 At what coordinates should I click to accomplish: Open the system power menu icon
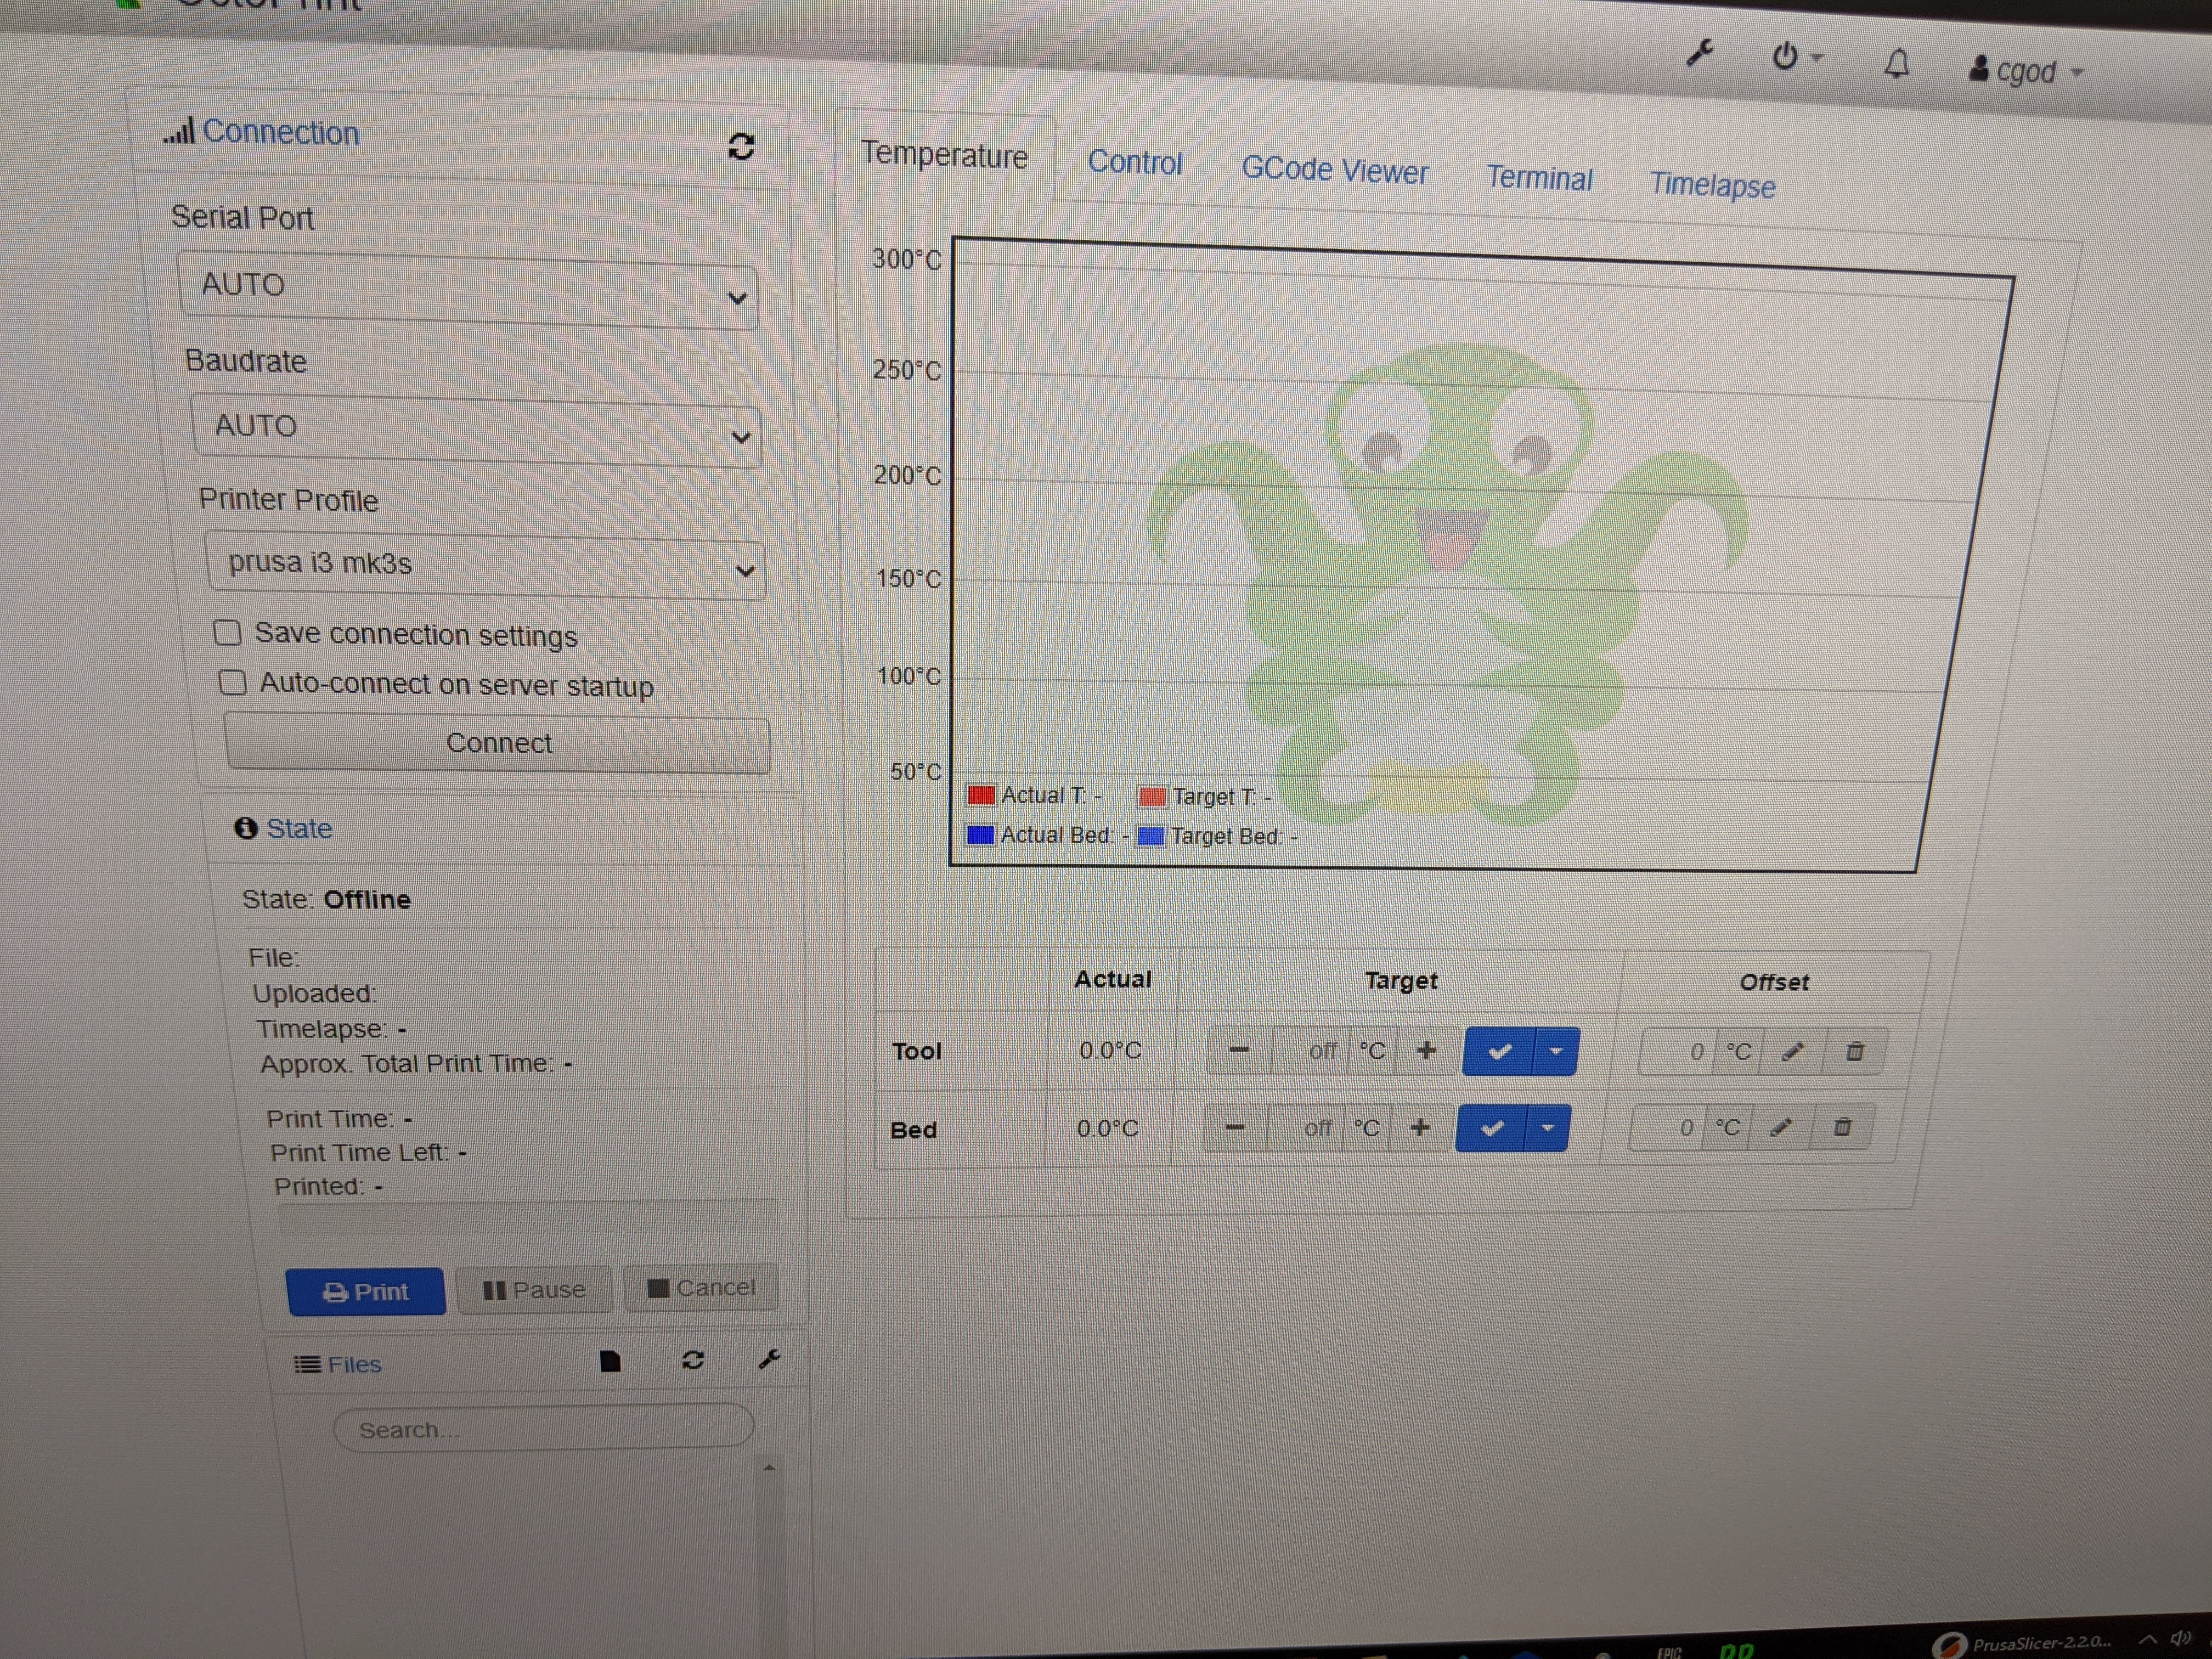click(1796, 57)
